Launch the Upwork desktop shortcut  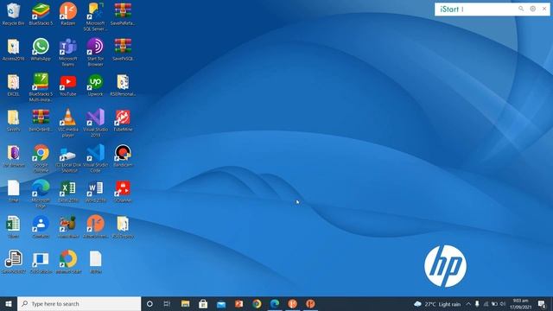point(95,85)
